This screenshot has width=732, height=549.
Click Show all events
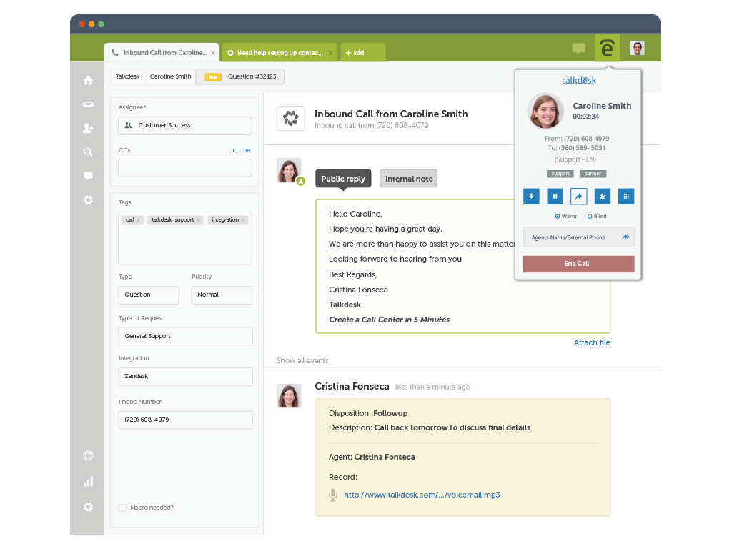(x=302, y=360)
